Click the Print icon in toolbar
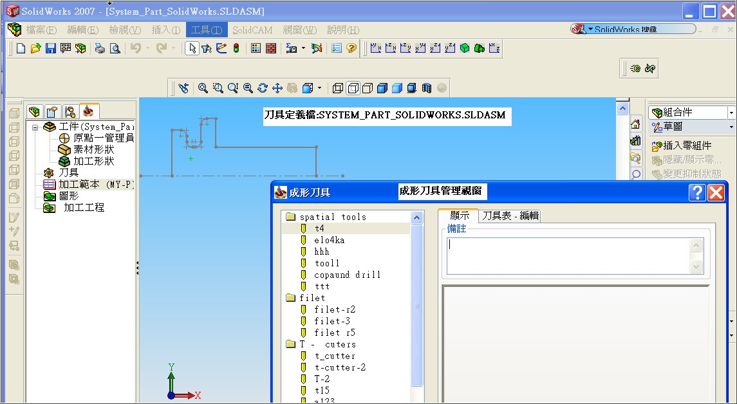This screenshot has width=737, height=404. [100, 48]
